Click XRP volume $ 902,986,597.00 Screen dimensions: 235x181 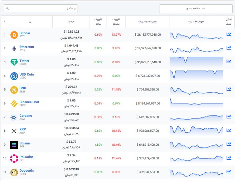click(x=148, y=131)
